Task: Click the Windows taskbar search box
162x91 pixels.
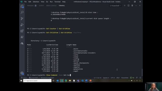Action: [x=37, y=81]
